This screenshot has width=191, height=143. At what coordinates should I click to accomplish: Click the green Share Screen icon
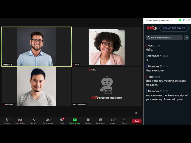75,120
